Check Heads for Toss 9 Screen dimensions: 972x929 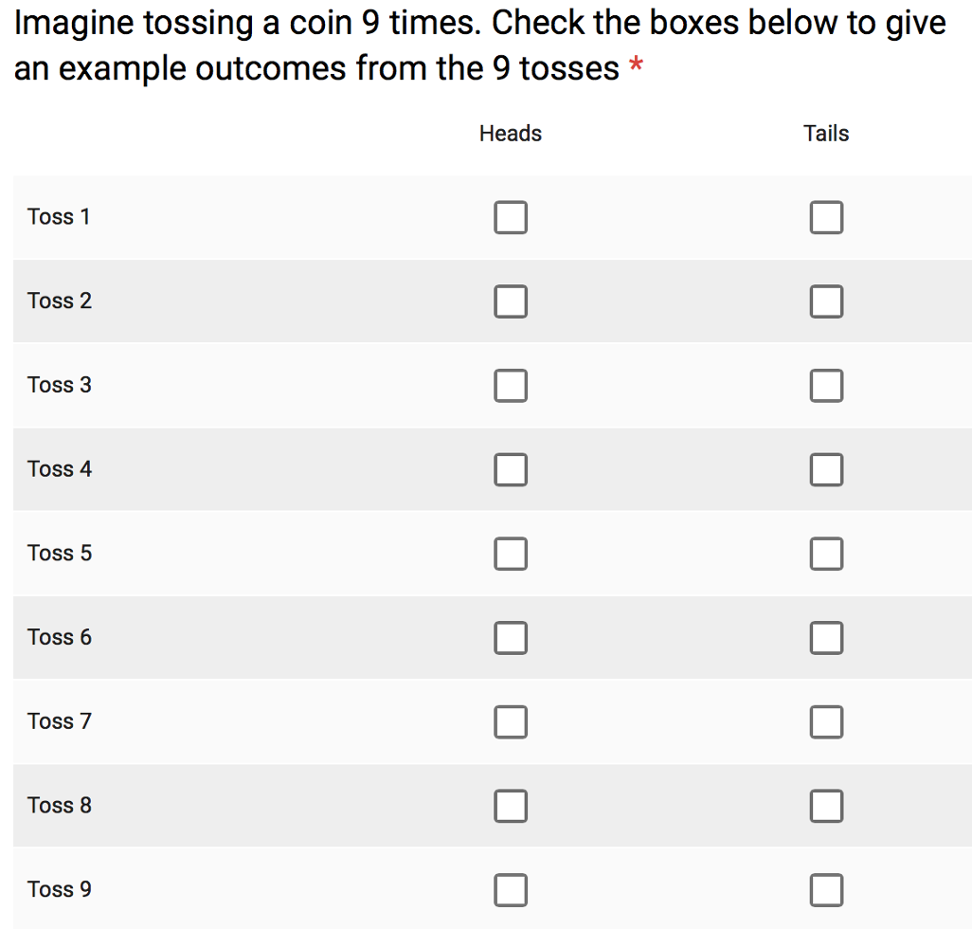[x=510, y=890]
